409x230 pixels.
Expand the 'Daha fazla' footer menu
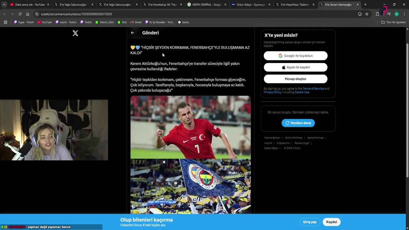point(272,148)
